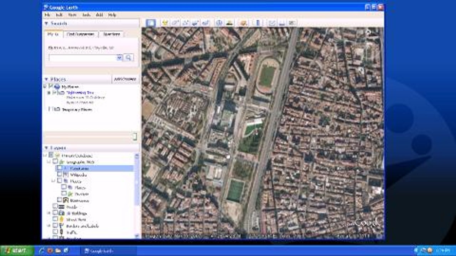The image size is (456, 256).
Task: Collapse the Places panel triangle
Action: tap(46, 79)
